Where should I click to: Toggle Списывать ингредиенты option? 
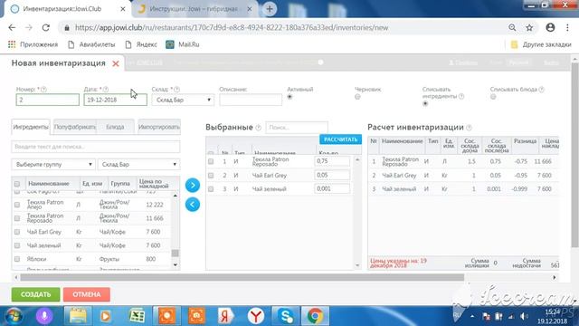425,104
